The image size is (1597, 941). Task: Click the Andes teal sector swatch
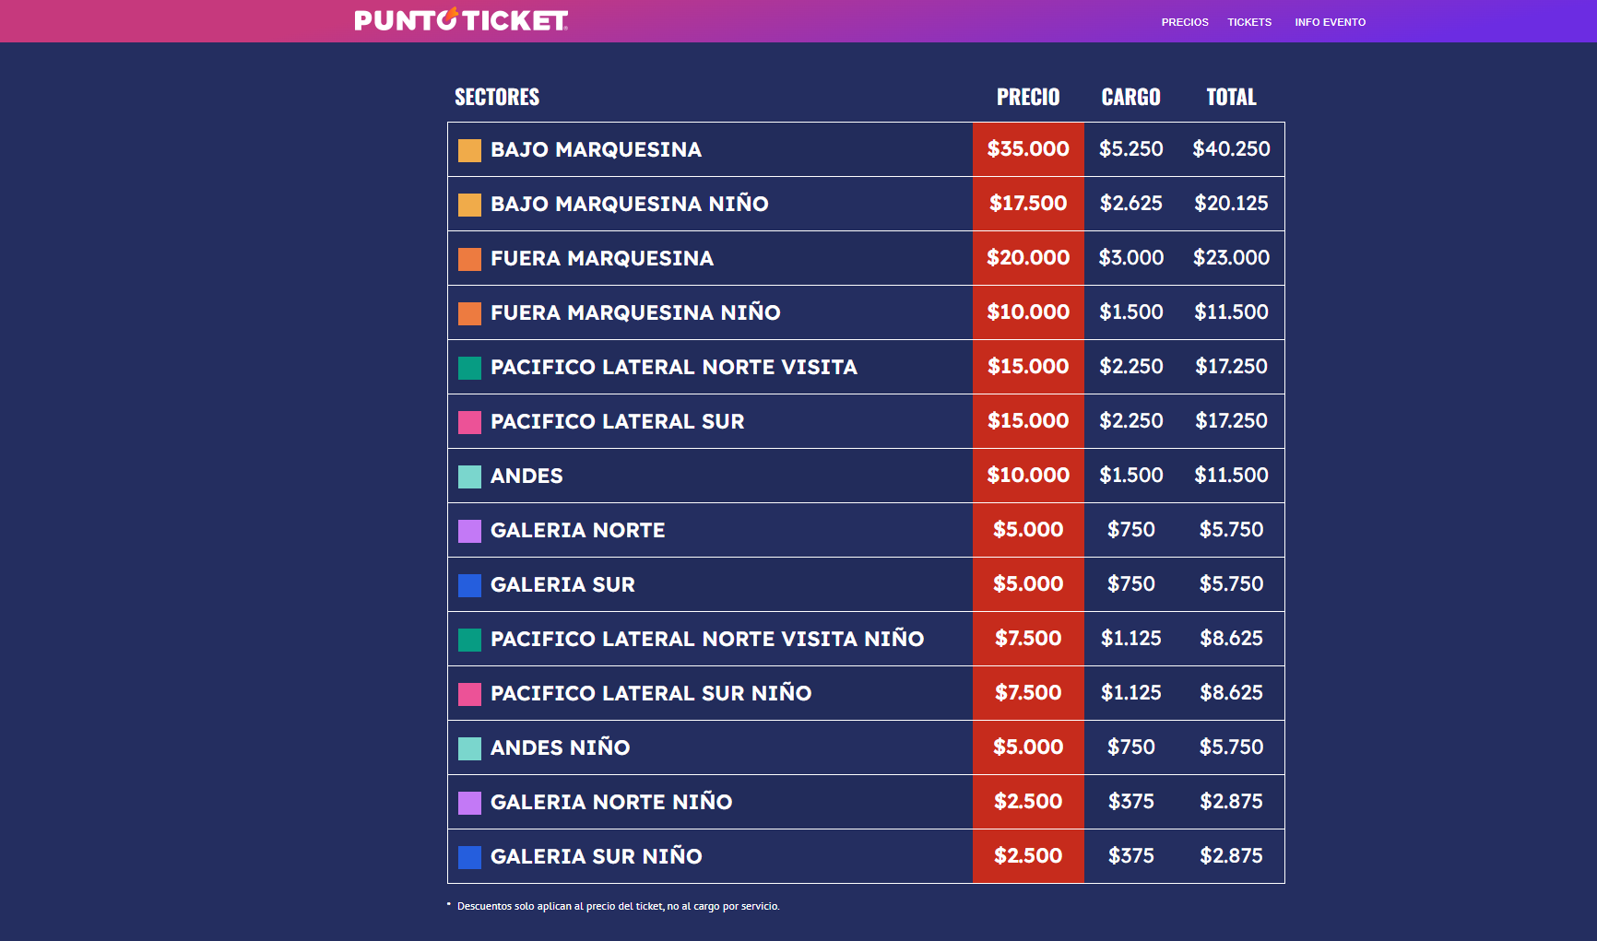tap(469, 476)
